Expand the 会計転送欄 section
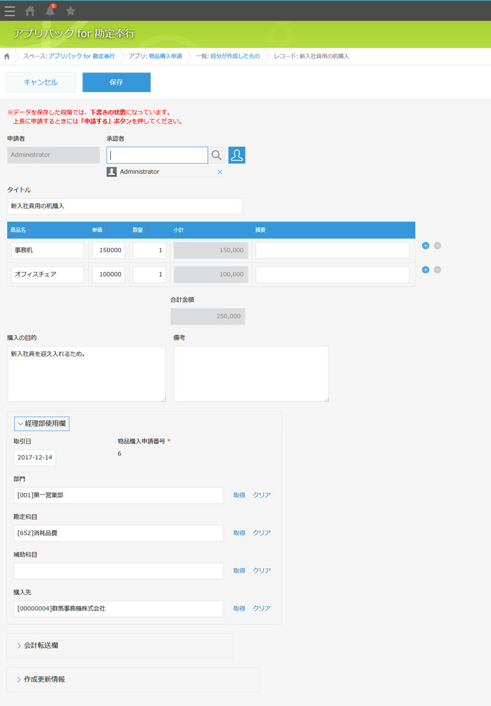Screen dimensions: 491x706 pos(37,645)
